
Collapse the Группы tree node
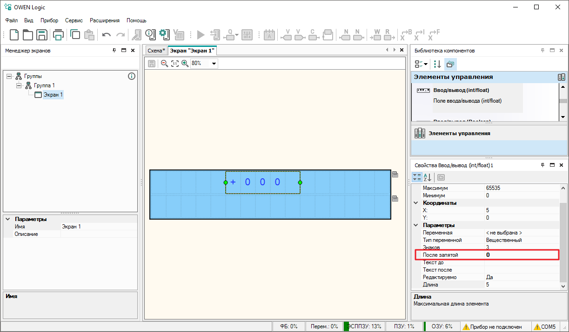9,76
